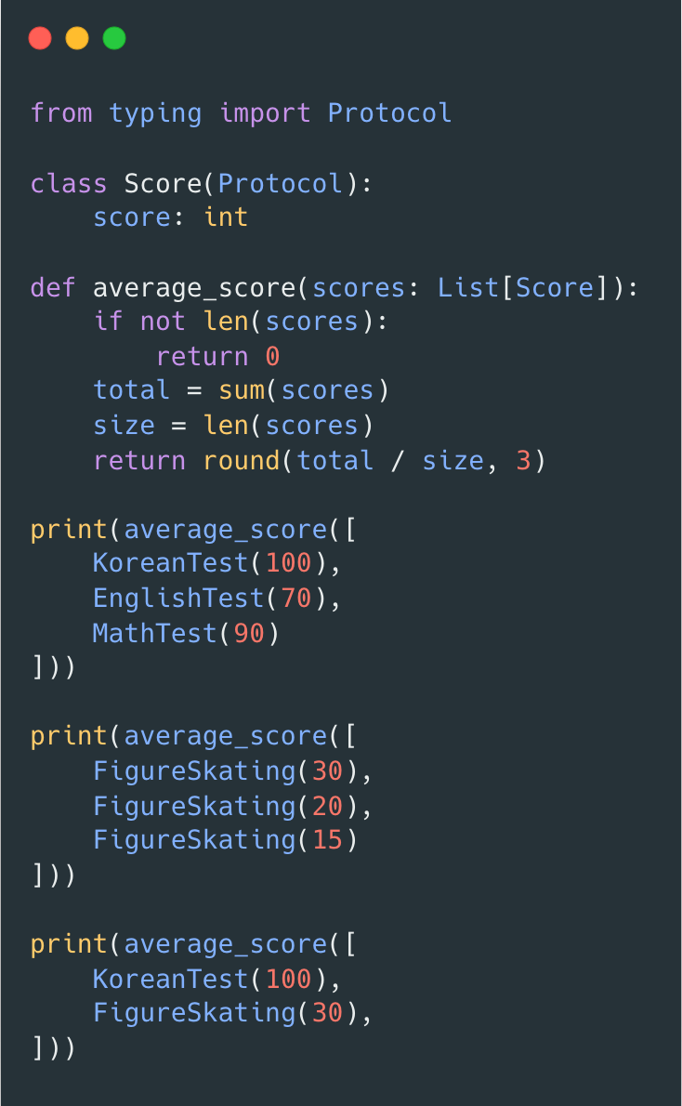Image resolution: width=682 pixels, height=1106 pixels.
Task: Click the green maximize window dot
Action: coord(114,38)
